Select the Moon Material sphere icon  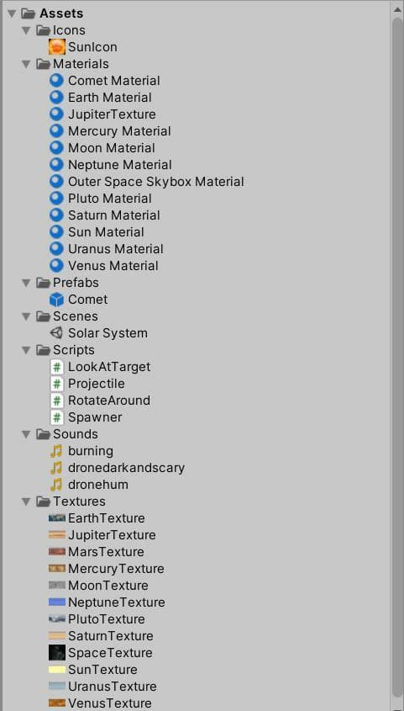tap(56, 148)
